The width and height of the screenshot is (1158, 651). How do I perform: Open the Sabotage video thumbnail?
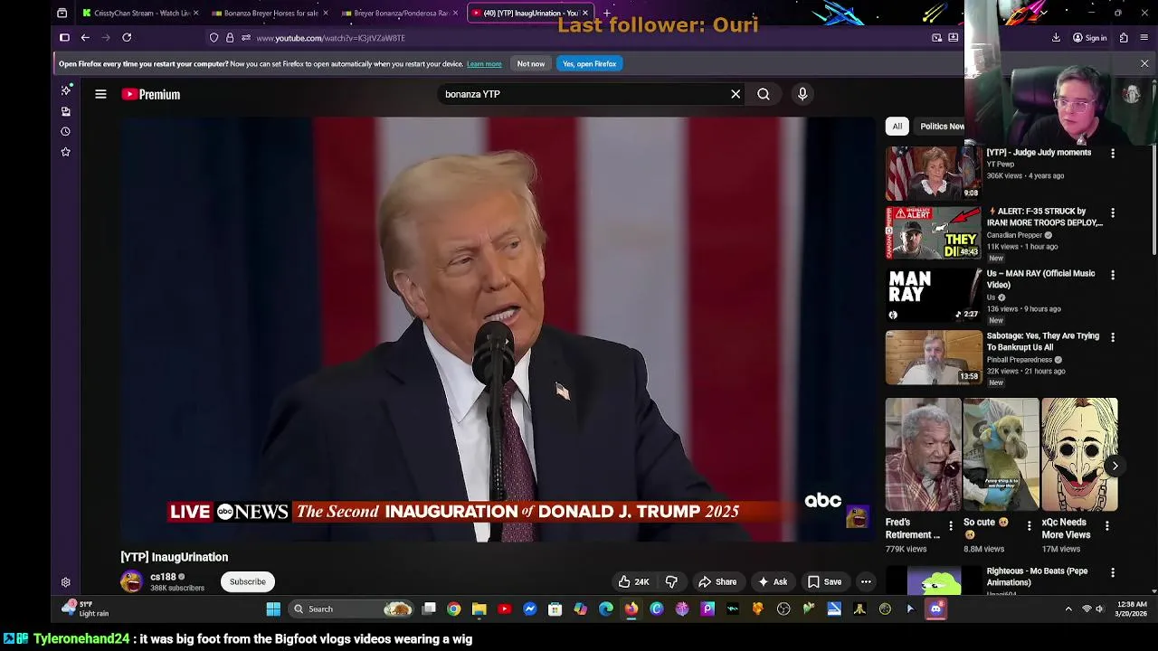(934, 356)
